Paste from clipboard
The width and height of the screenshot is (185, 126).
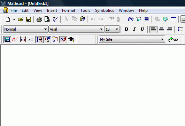tap(82, 19)
